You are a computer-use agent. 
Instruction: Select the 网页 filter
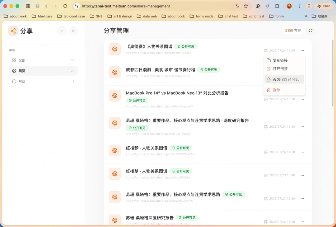click(x=43, y=71)
